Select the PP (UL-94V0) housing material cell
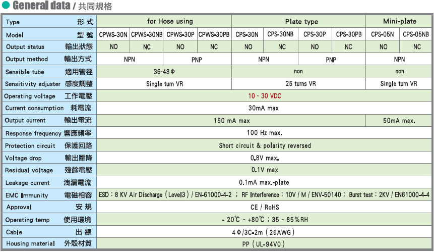 (x=265, y=244)
